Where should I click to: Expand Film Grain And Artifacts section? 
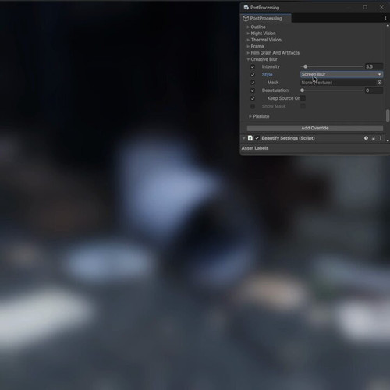[248, 53]
